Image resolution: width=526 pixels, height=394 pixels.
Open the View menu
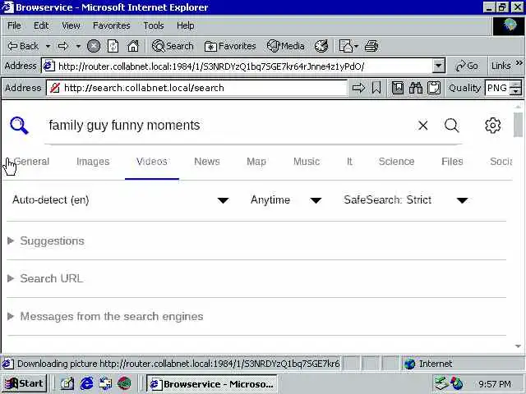[71, 25]
